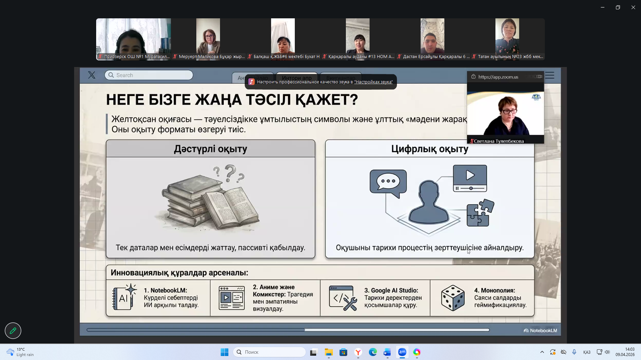
Task: Open Yandex Browser from the taskbar
Action: pos(358,352)
